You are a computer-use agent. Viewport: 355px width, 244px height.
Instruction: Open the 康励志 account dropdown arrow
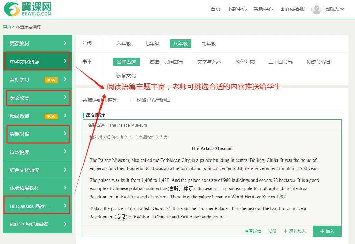(x=342, y=9)
